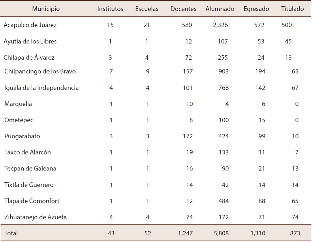
Task: Click the Docentes column header
Action: (183, 9)
